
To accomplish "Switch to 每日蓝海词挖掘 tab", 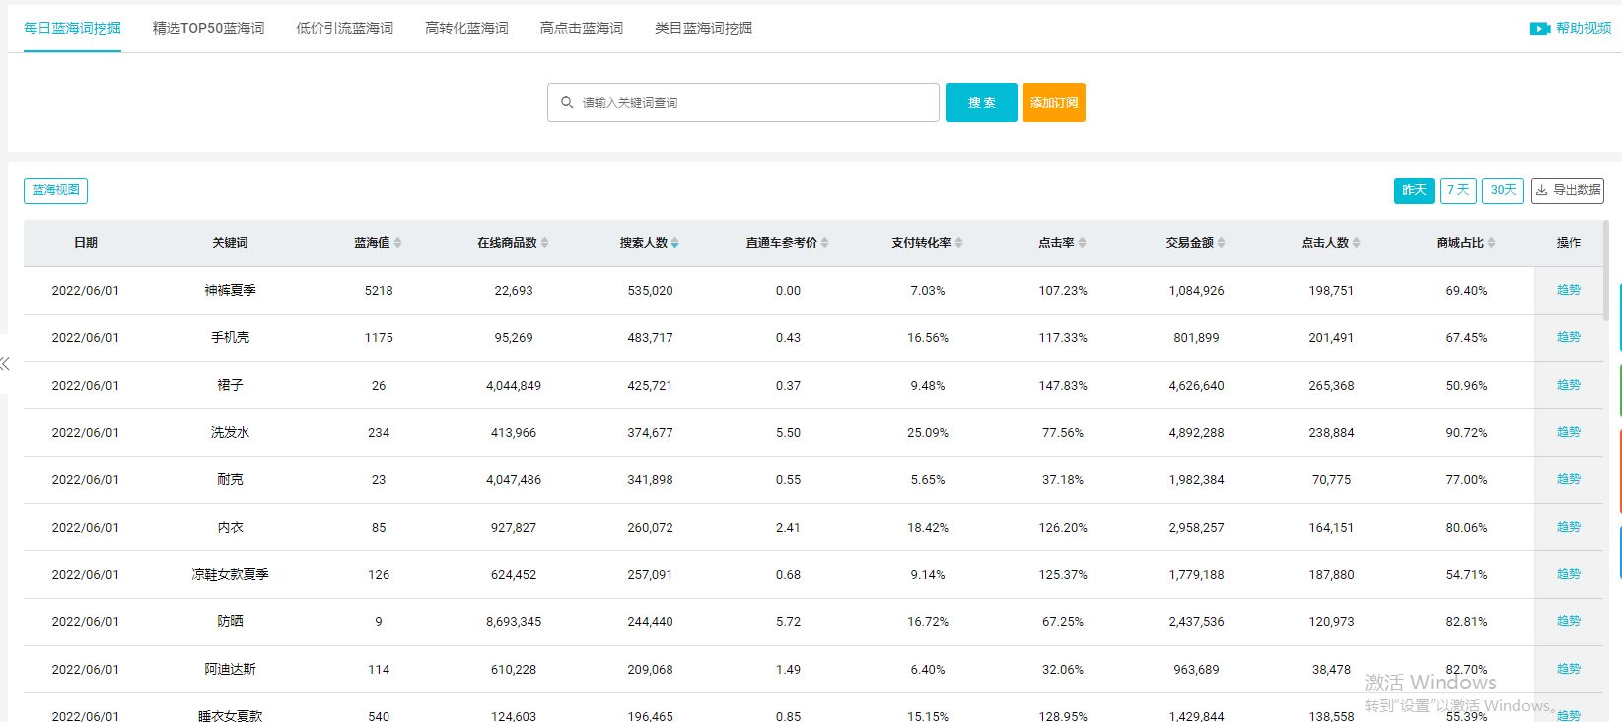I will pos(72,29).
